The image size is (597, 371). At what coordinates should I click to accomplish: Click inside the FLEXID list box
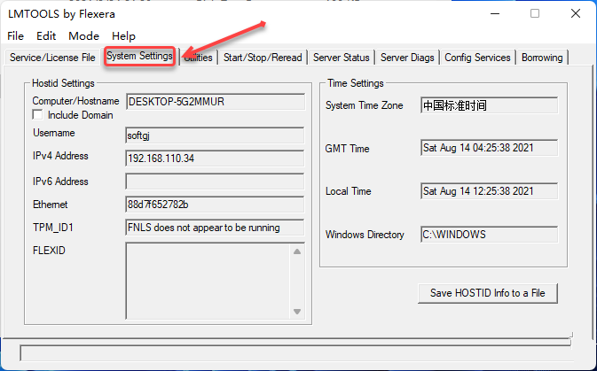pos(208,281)
